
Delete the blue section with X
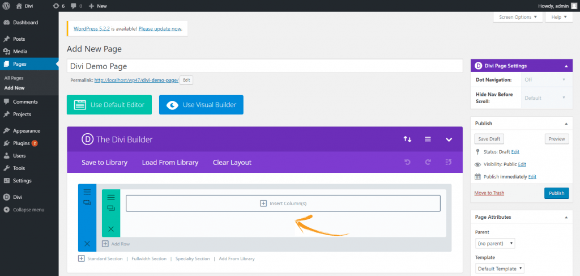[87, 244]
